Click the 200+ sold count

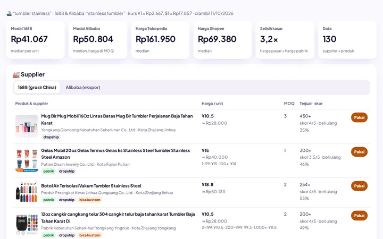pyautogui.click(x=305, y=214)
